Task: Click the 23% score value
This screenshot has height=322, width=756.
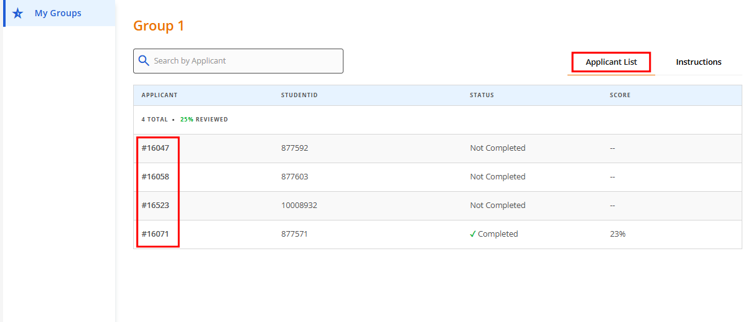Action: (617, 234)
